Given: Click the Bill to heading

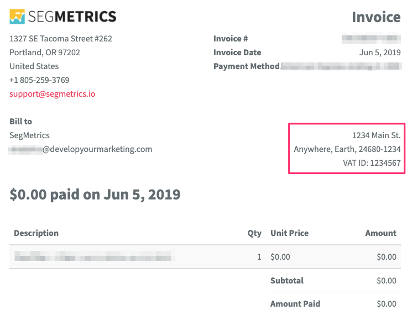Looking at the screenshot, I should click(x=20, y=122).
